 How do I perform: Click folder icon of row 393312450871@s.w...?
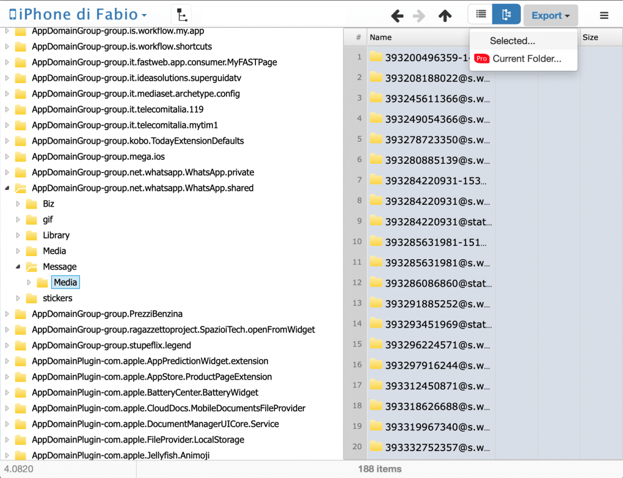(376, 385)
